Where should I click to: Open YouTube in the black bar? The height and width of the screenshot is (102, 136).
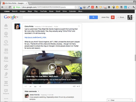[x=43, y=11]
